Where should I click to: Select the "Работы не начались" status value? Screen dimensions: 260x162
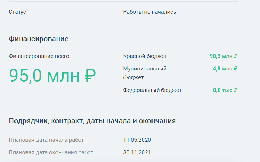(x=150, y=12)
